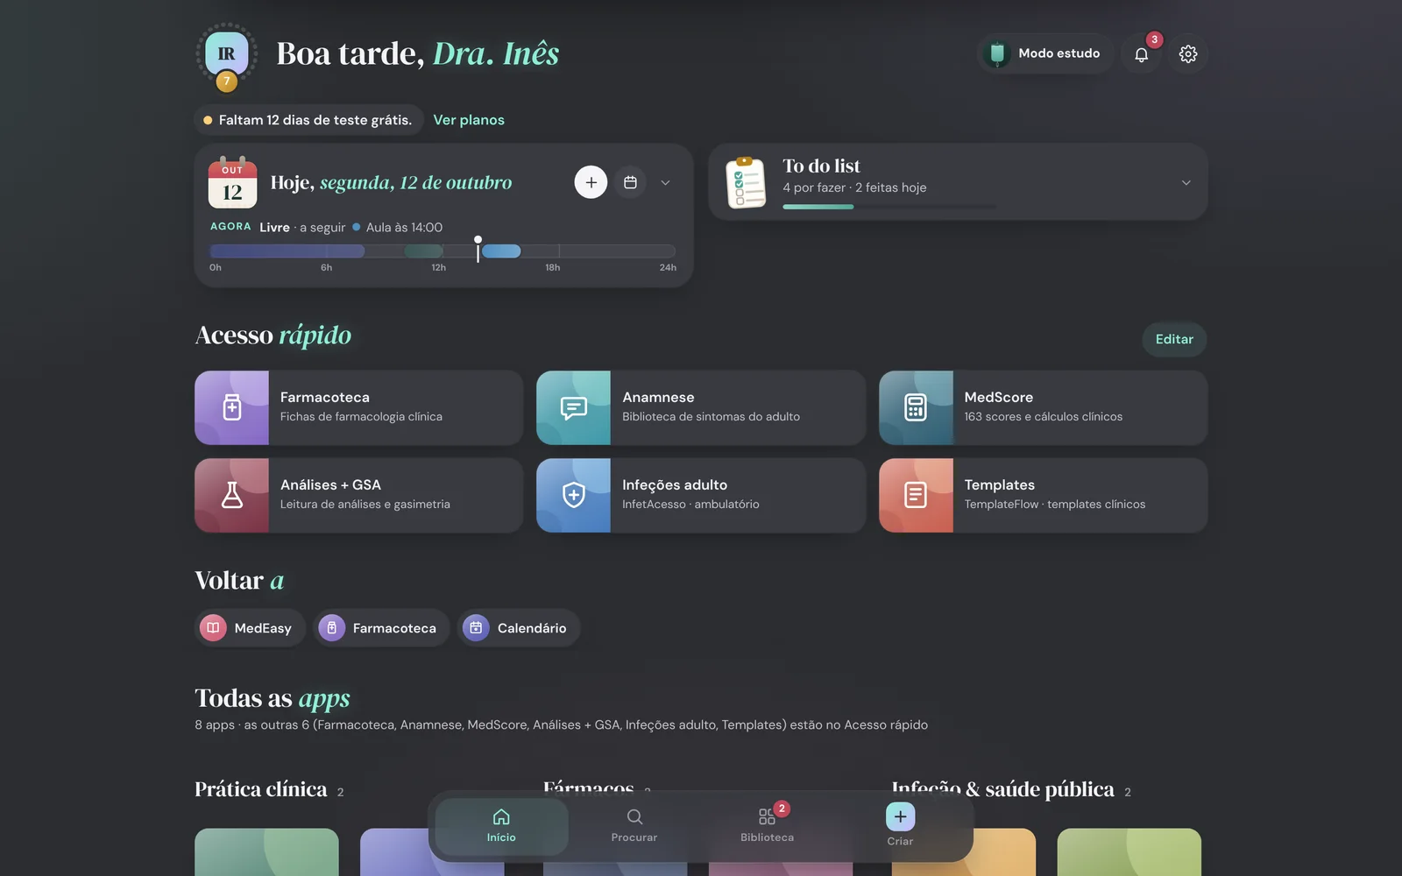
Task: Click the Prática clínica section heading
Action: click(x=261, y=789)
